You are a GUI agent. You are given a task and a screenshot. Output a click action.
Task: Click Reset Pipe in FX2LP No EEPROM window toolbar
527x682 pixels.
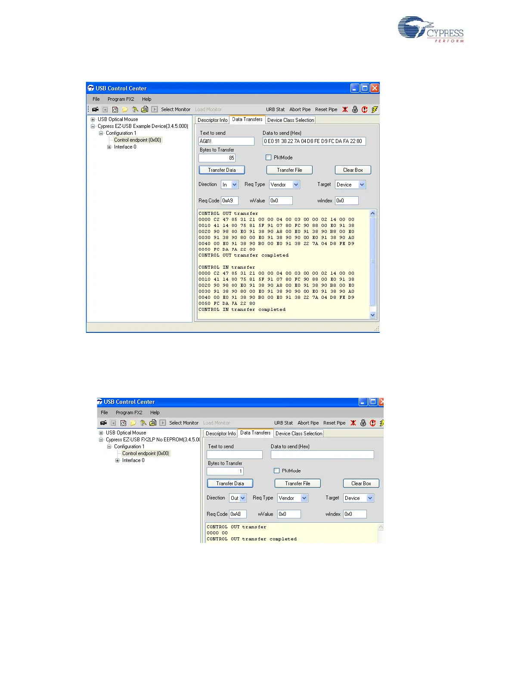click(x=335, y=423)
